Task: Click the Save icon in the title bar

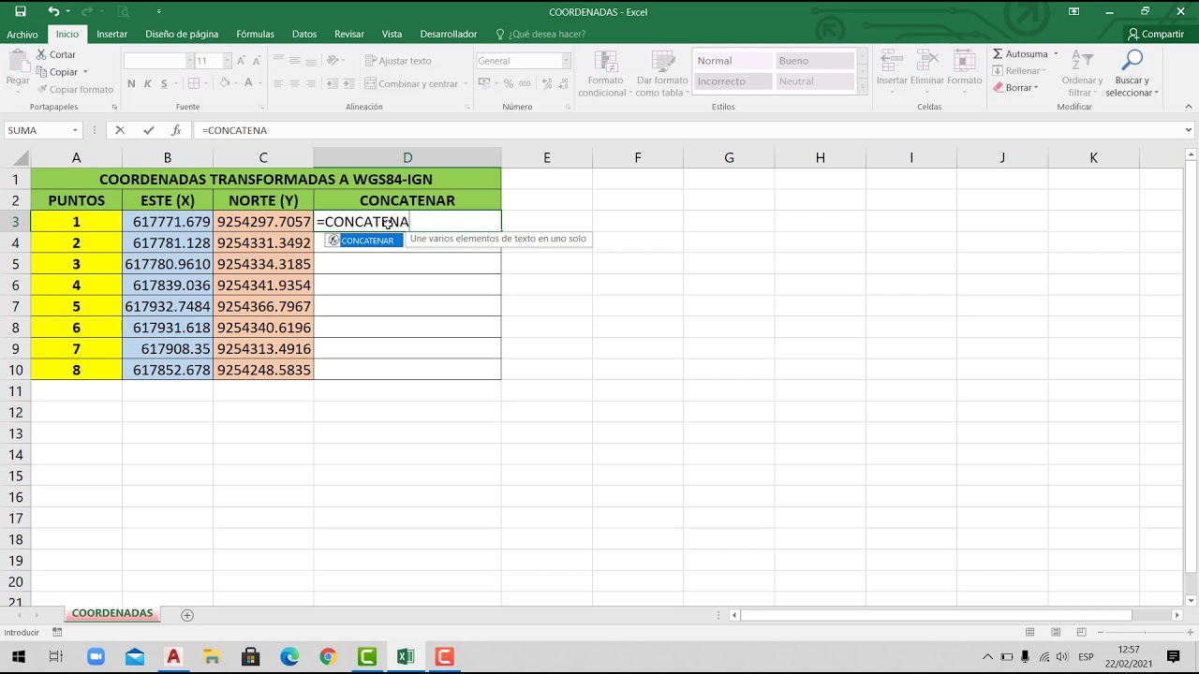Action: [x=21, y=11]
